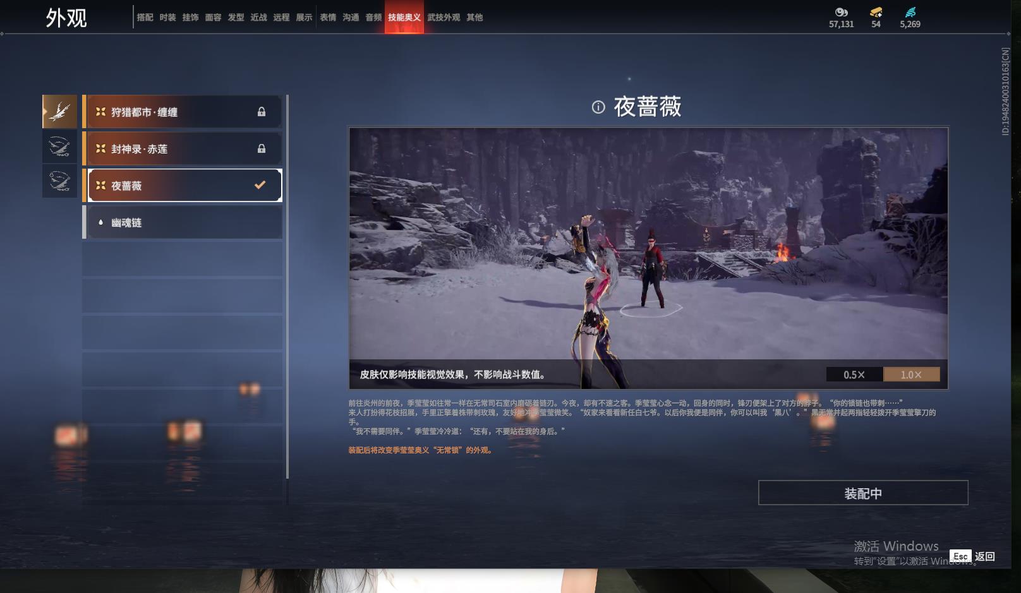Go to the 表情 tab
Screen dimensions: 1021x593
[328, 17]
